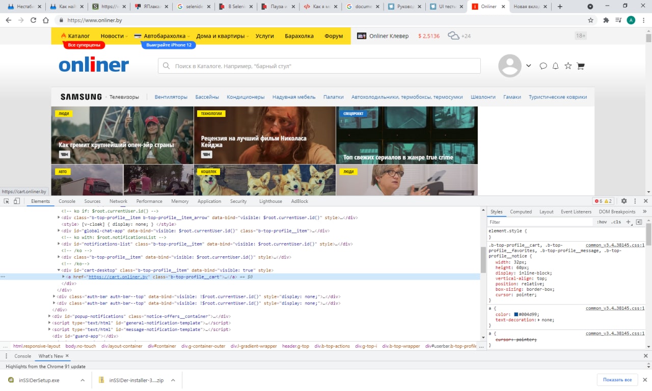The image size is (652, 391).
Task: Reload the page button
Action: (x=33, y=20)
